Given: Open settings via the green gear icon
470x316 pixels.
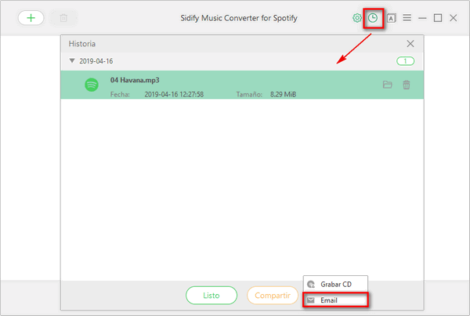Looking at the screenshot, I should (356, 18).
